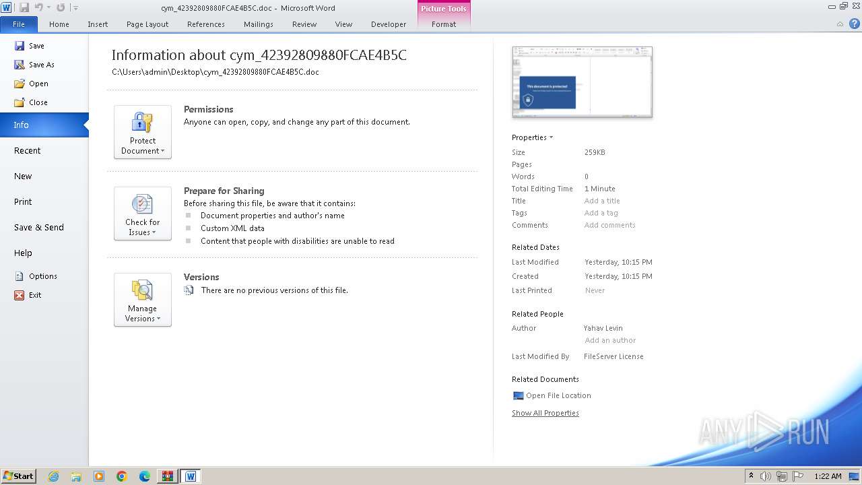The height and width of the screenshot is (485, 862).
Task: Open the media player taskbar icon
Action: (99, 476)
